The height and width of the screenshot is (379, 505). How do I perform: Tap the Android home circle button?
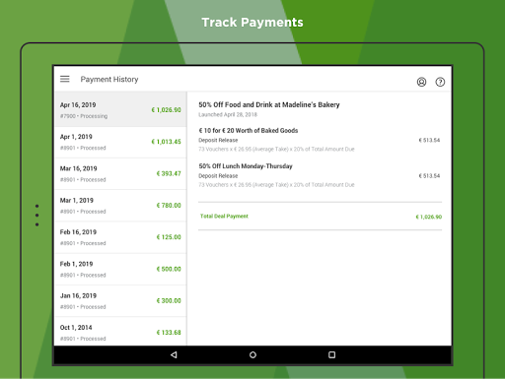pyautogui.click(x=252, y=354)
